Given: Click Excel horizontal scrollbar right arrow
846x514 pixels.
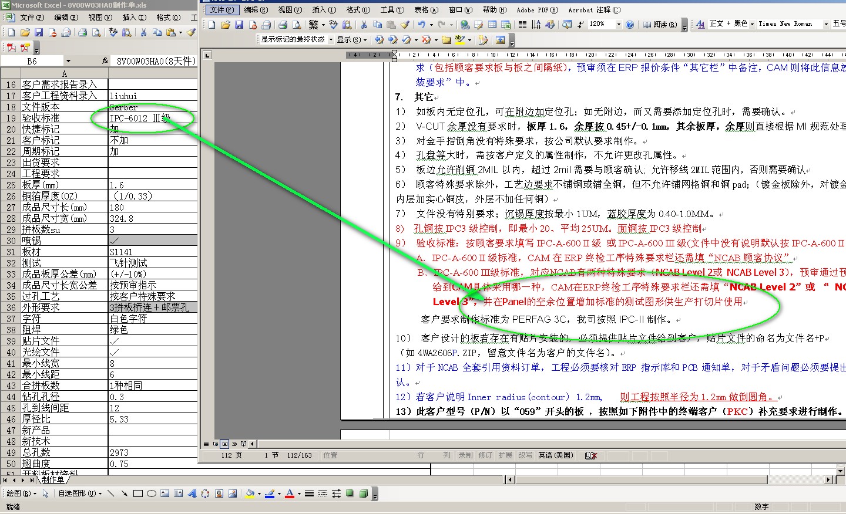Looking at the screenshot, I should [x=829, y=479].
